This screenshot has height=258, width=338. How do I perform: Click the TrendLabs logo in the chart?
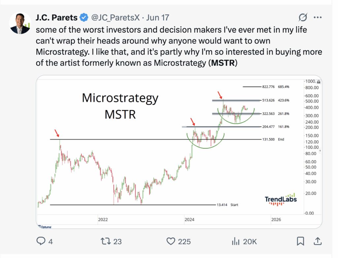(x=281, y=199)
